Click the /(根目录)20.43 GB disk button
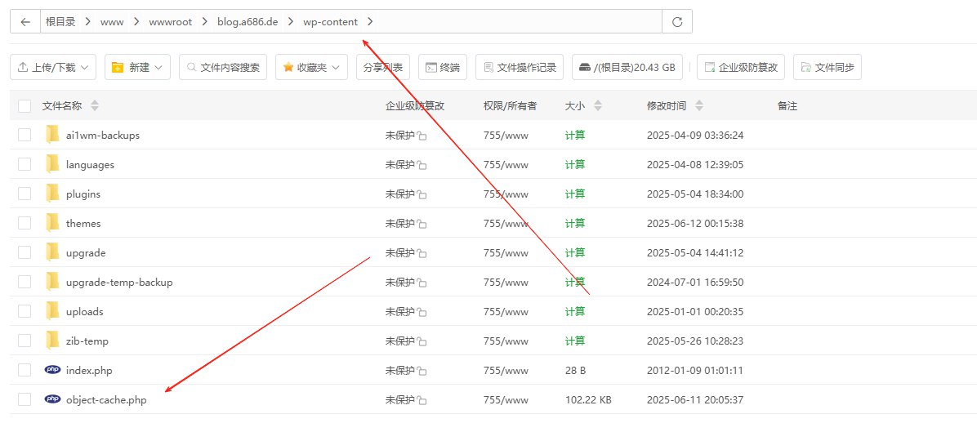977x441 pixels. [627, 67]
